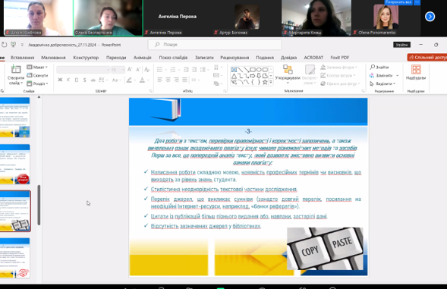
Task: Select the Oval shape in shapes gallery
Action: pyautogui.click(x=259, y=70)
